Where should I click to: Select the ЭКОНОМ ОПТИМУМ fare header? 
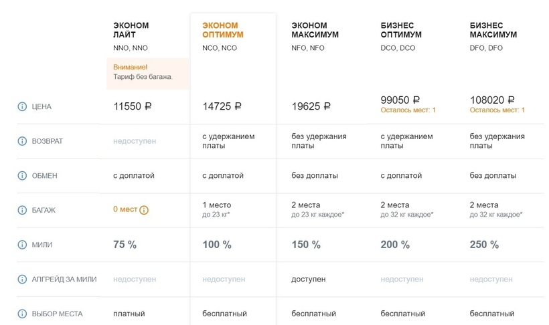(223, 30)
